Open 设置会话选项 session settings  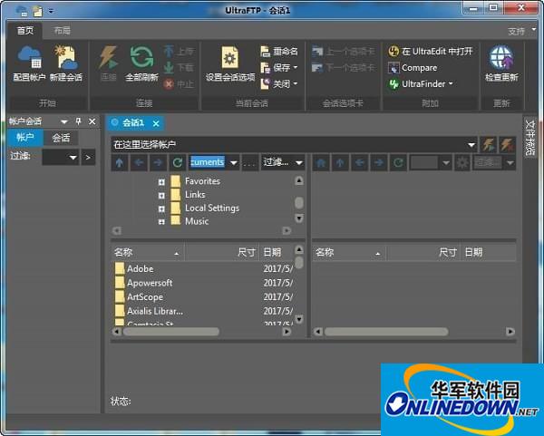pyautogui.click(x=230, y=63)
